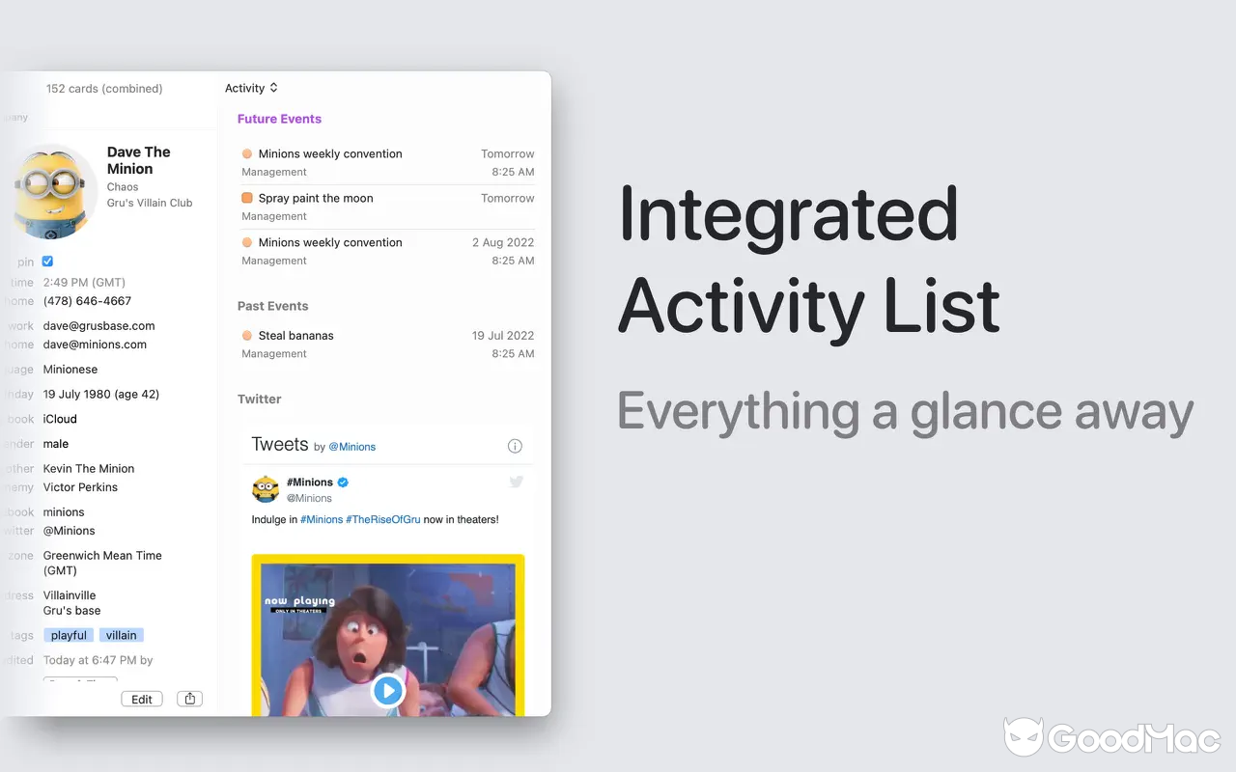Click the verified badge next to #Minions
Screen dimensions: 1236x772
click(x=342, y=482)
